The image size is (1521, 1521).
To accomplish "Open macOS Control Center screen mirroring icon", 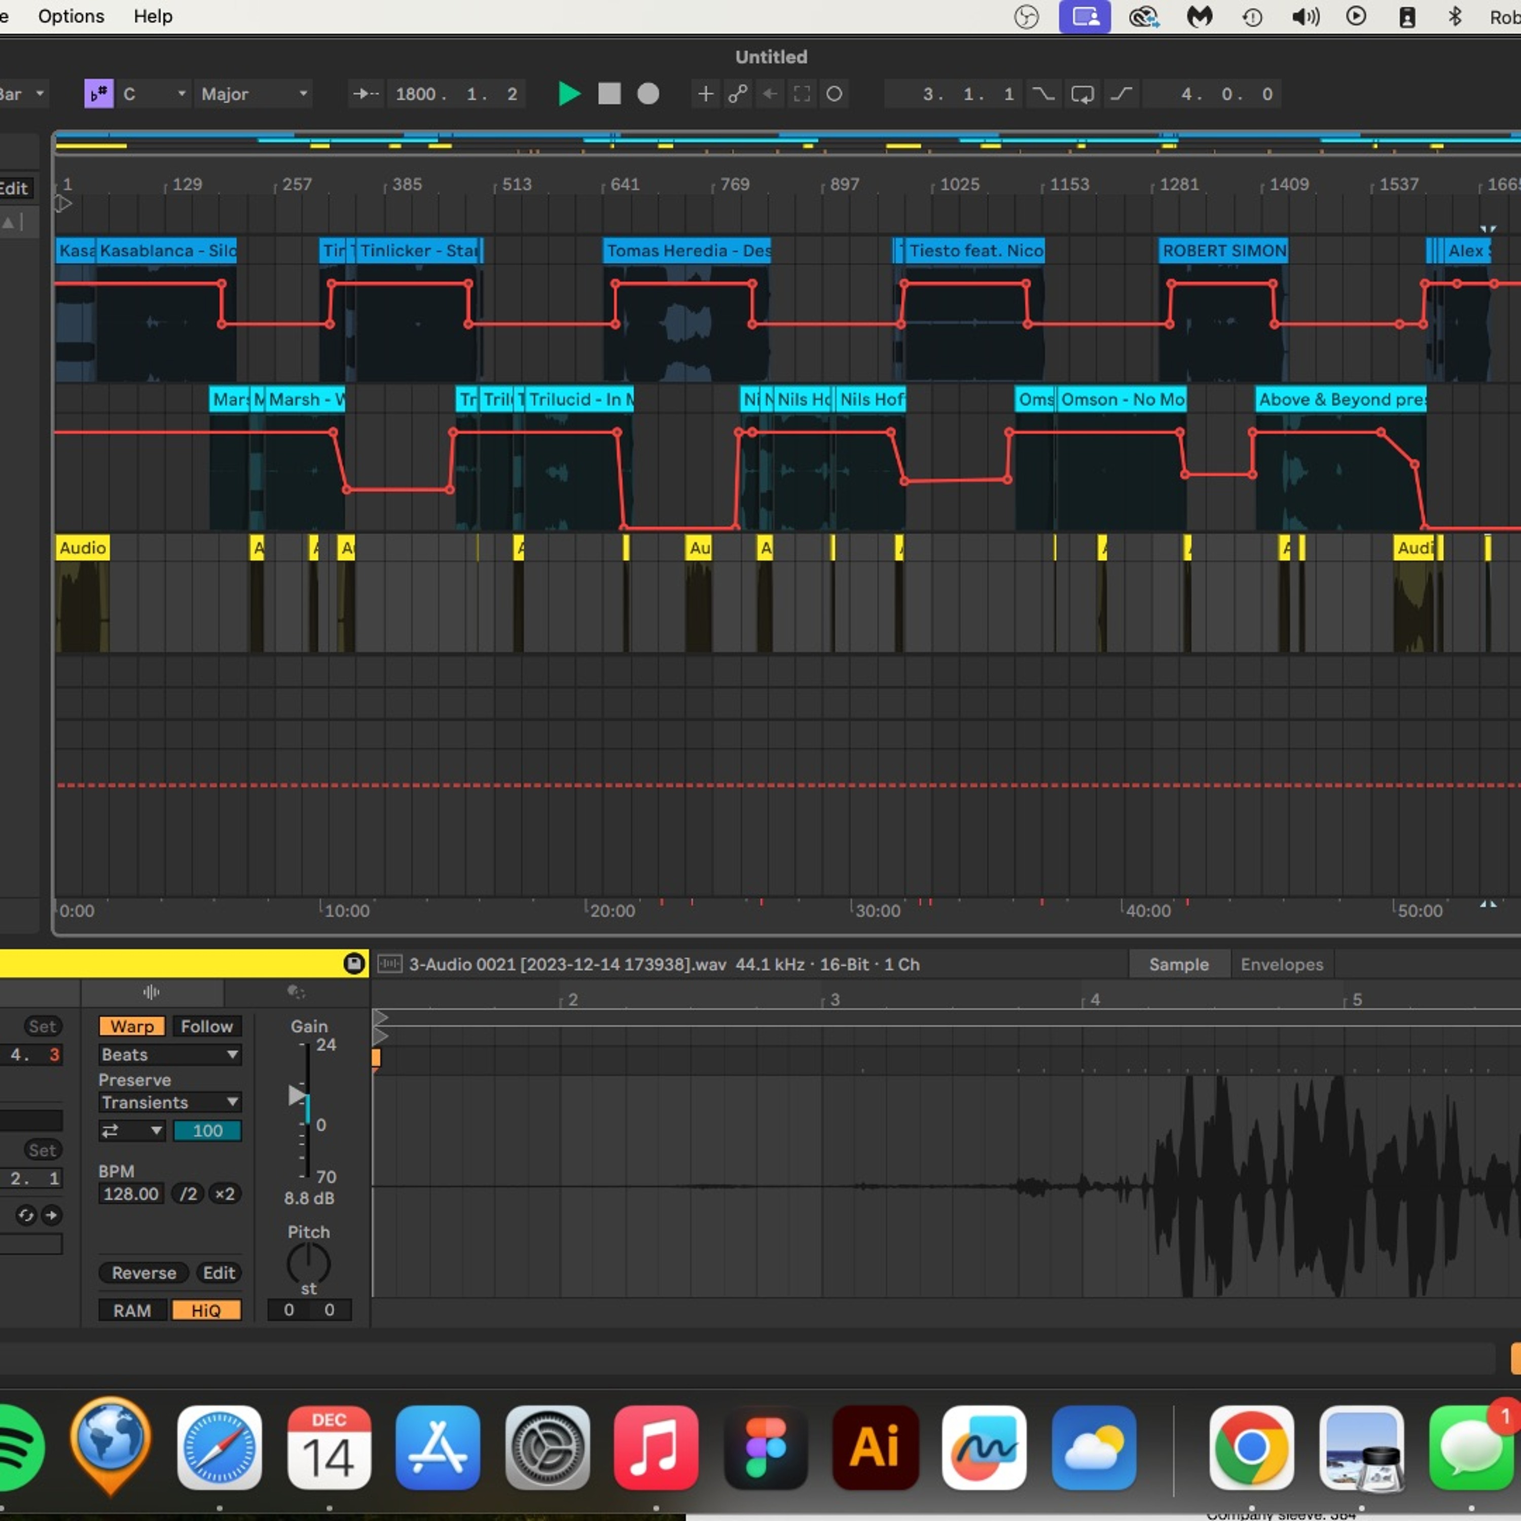I will click(1084, 17).
